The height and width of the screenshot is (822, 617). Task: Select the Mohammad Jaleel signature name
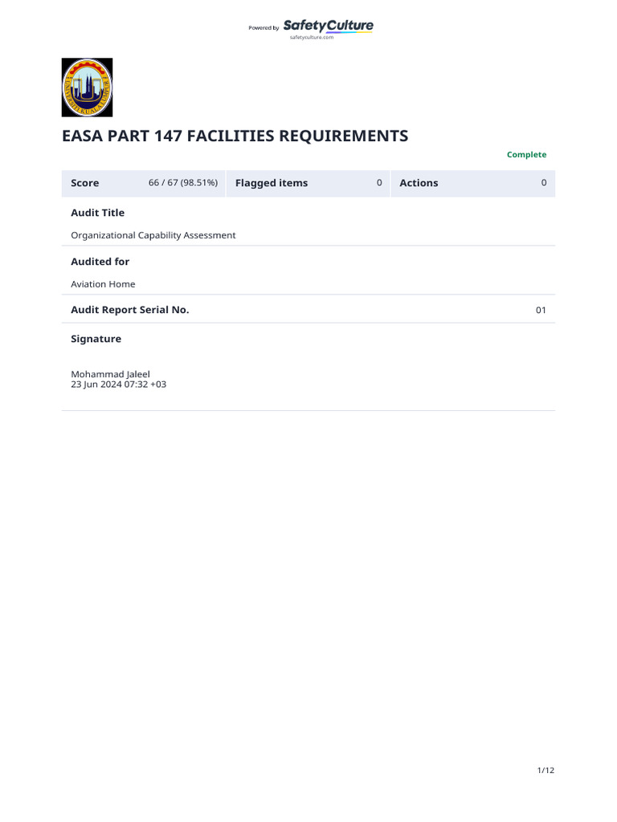pos(110,374)
